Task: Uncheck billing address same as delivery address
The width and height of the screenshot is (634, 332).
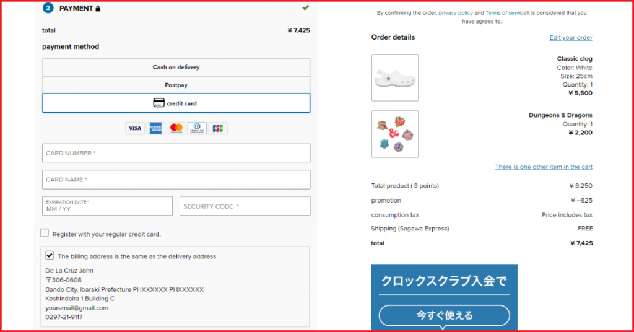Action: [50, 255]
